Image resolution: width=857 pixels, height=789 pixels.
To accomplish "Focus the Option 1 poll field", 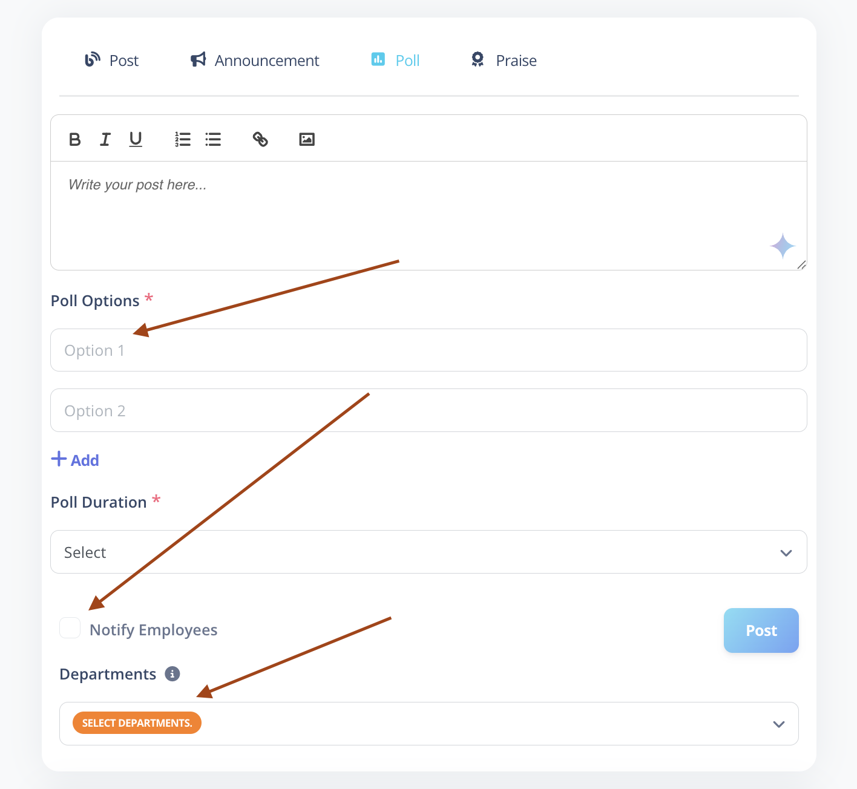I will (x=428, y=350).
